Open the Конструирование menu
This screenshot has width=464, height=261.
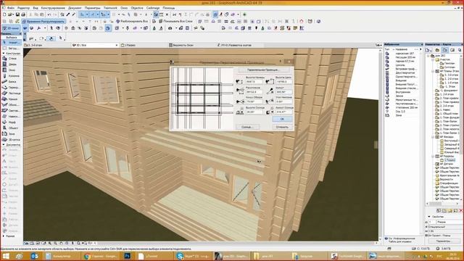click(53, 8)
